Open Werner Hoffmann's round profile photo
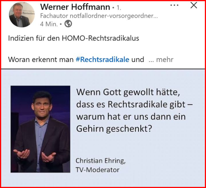This screenshot has height=188, width=206. pyautogui.click(x=22, y=15)
